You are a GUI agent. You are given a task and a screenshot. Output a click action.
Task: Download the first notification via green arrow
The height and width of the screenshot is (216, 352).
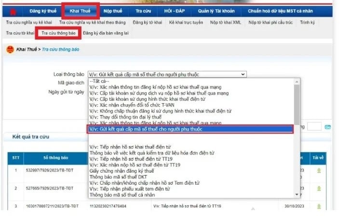pyautogui.click(x=319, y=171)
